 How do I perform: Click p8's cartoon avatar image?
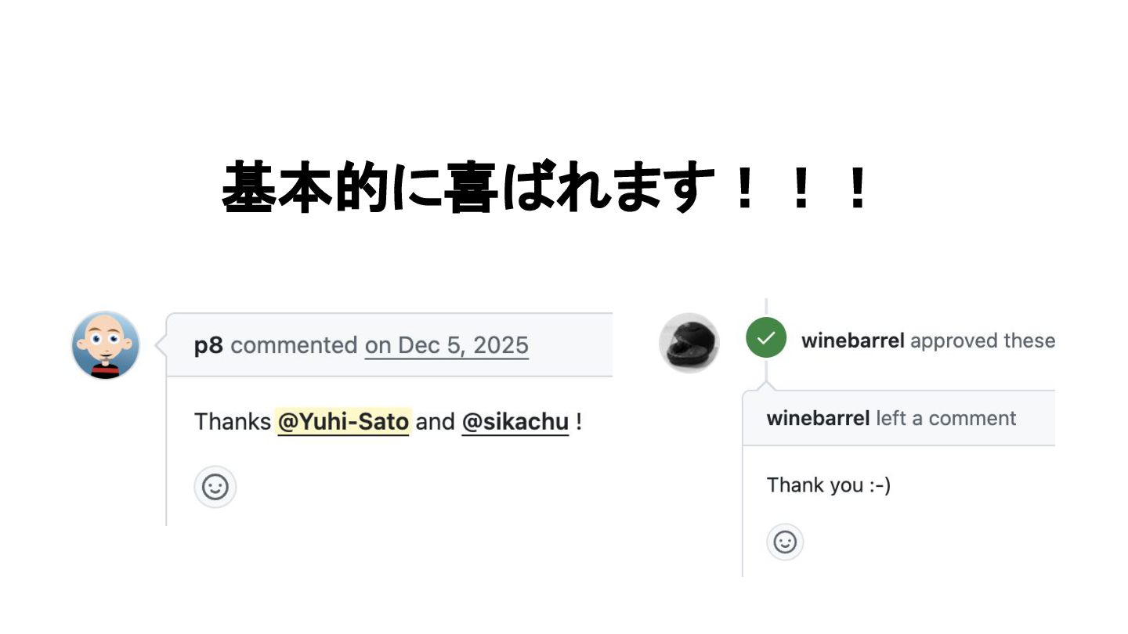click(106, 345)
